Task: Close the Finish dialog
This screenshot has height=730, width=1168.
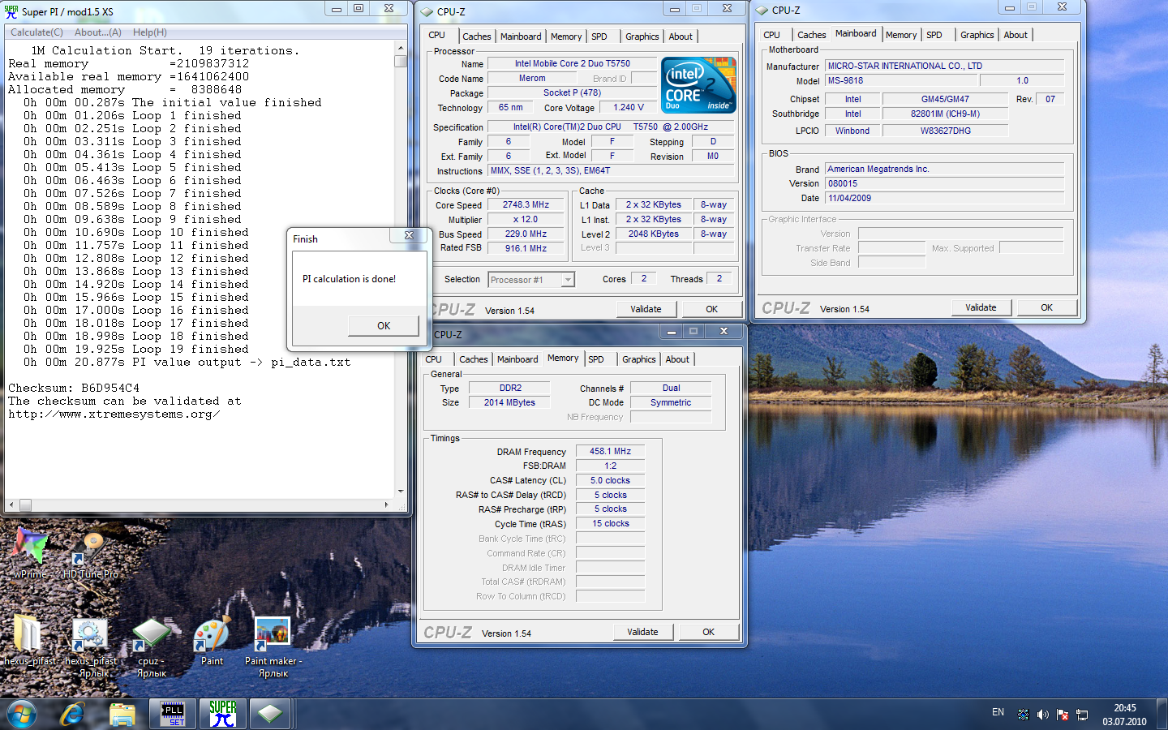Action: [409, 236]
